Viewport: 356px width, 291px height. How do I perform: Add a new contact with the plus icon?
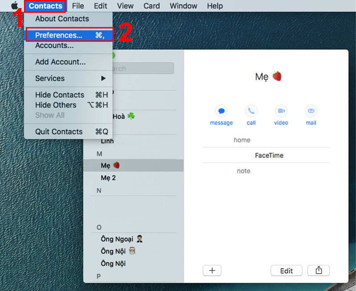[212, 270]
